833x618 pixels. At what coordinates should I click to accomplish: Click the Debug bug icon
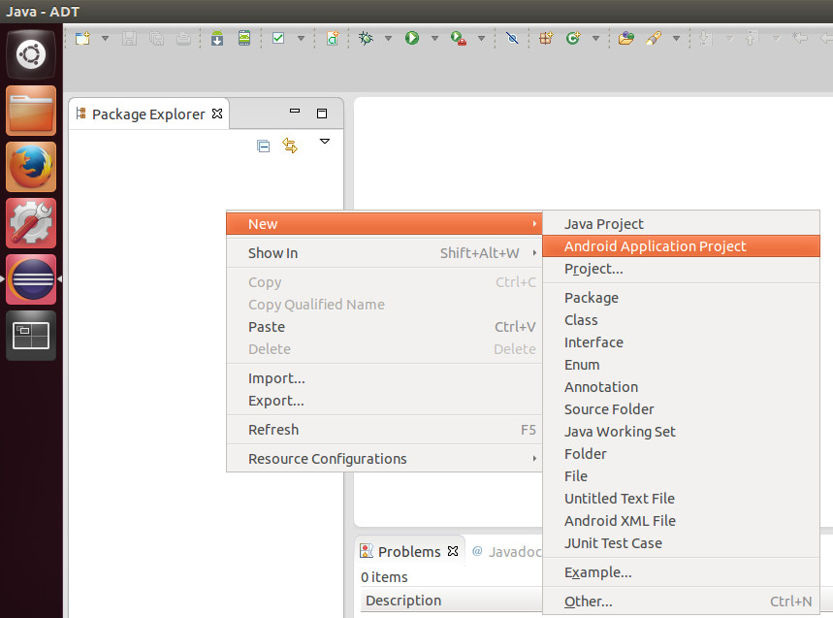pos(366,38)
